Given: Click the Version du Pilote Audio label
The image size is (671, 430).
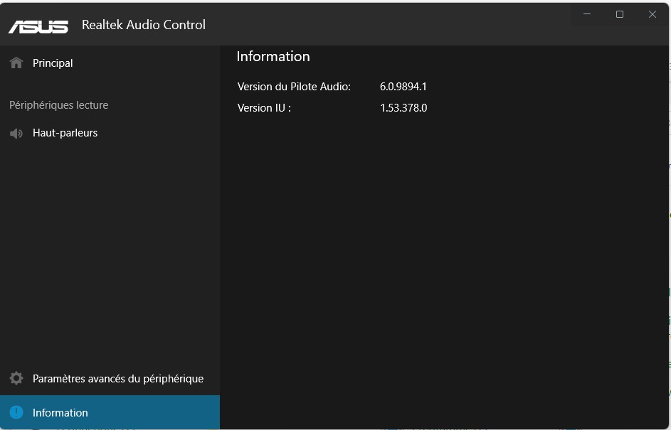Looking at the screenshot, I should pyautogui.click(x=294, y=87).
